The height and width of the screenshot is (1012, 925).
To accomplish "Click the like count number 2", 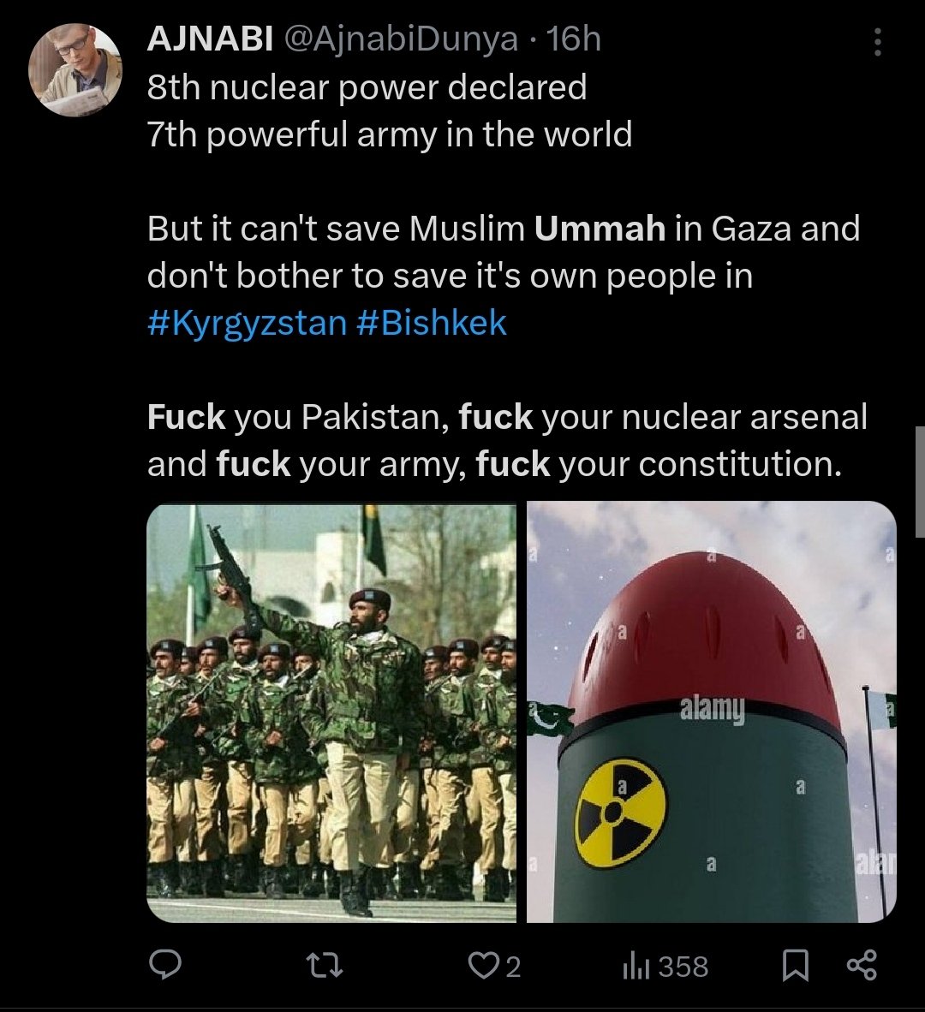I will click(x=512, y=967).
